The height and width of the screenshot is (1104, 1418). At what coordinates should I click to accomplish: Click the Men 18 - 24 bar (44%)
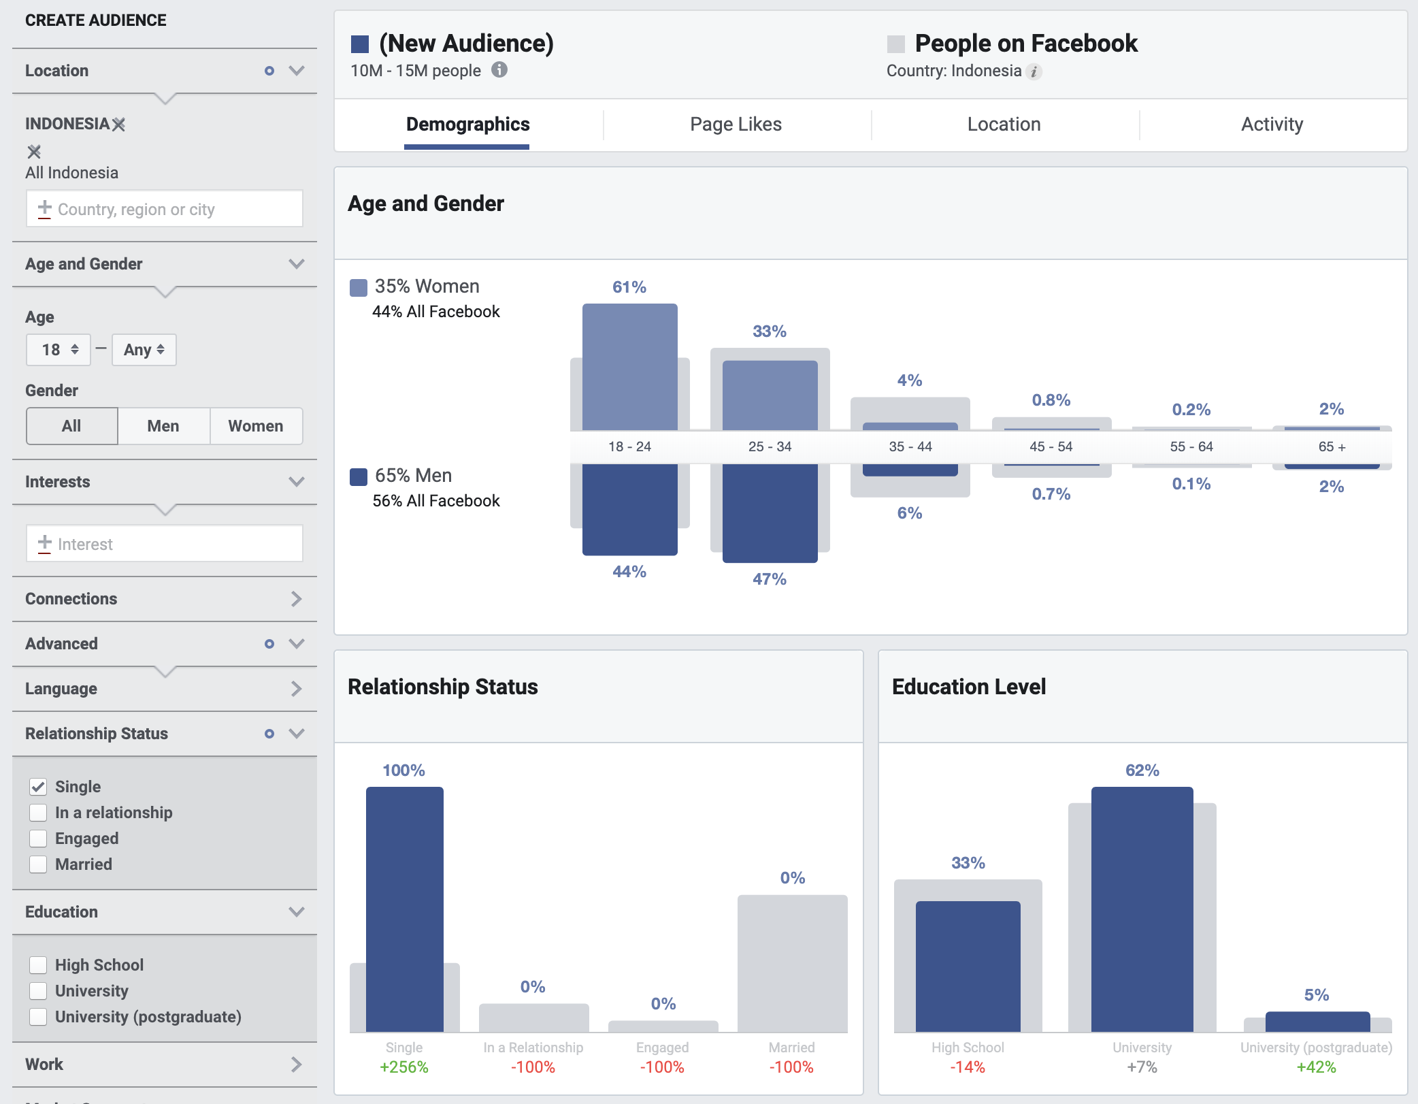630,510
